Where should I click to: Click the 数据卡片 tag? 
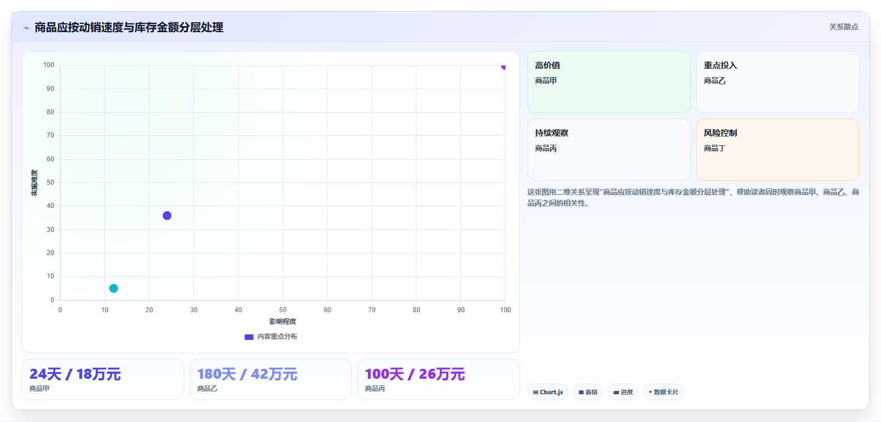[663, 392]
